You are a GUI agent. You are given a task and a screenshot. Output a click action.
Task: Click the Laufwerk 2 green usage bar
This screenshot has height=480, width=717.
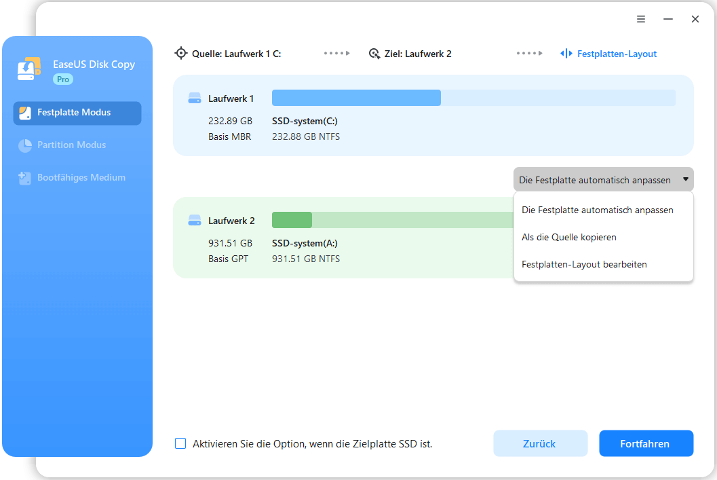coord(292,220)
